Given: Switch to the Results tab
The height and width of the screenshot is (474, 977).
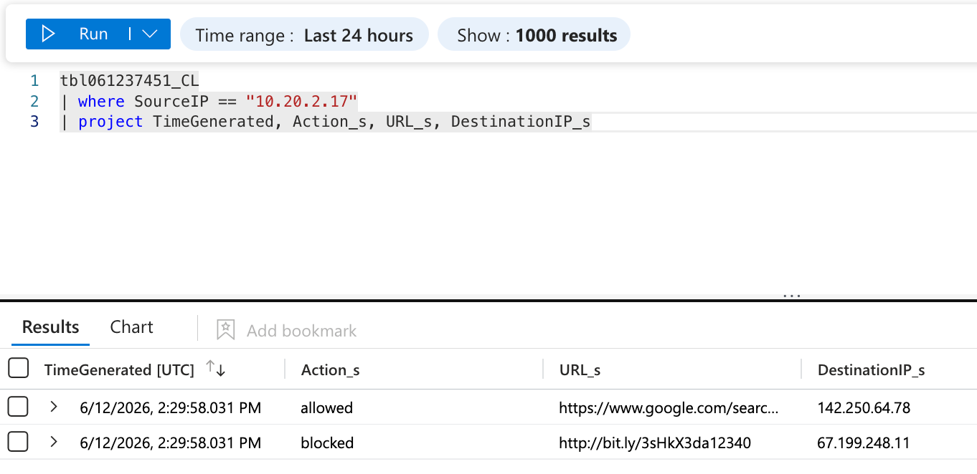Looking at the screenshot, I should coord(50,327).
